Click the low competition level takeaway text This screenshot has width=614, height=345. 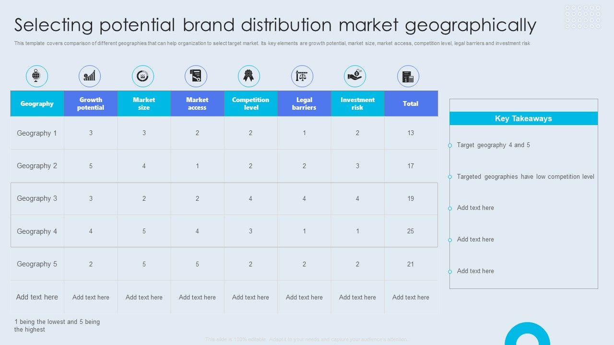point(526,177)
